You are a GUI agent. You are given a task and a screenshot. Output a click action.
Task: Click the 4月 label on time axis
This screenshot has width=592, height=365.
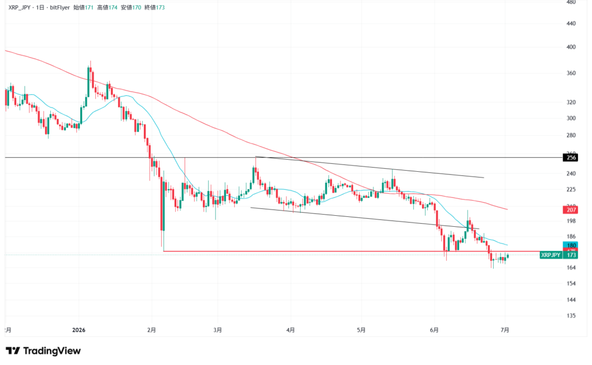pyautogui.click(x=290, y=330)
